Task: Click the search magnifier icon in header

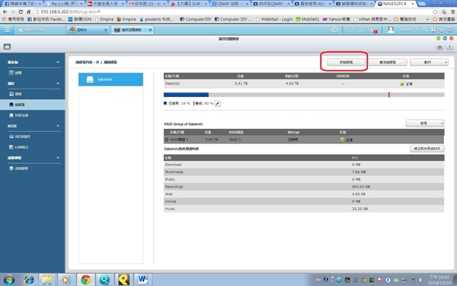Action: pyautogui.click(x=425, y=30)
